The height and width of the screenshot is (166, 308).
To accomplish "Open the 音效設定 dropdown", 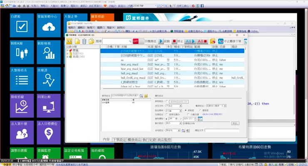I will 173,131.
